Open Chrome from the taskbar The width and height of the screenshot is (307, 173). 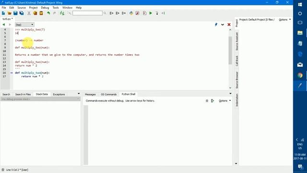[300, 75]
